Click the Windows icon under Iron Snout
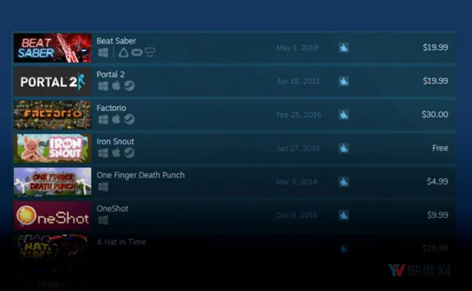Screen dimensions: 472x291 103,153
